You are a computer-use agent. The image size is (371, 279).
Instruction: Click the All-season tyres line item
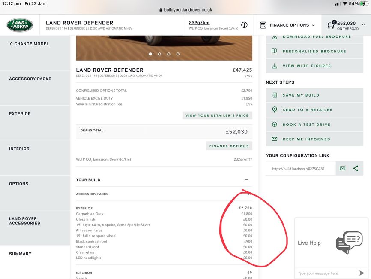(x=164, y=230)
